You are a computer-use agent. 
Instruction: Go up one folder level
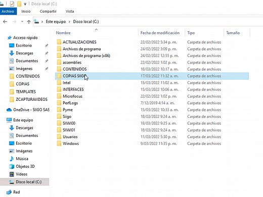29,22
